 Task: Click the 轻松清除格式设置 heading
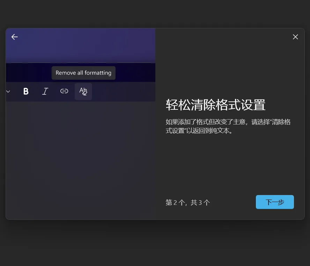pyautogui.click(x=215, y=105)
